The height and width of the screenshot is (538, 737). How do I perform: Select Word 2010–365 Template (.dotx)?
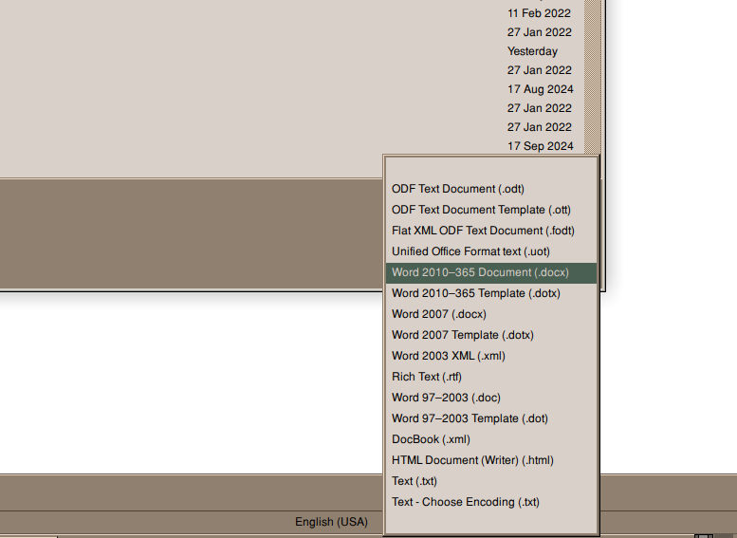[491, 293]
